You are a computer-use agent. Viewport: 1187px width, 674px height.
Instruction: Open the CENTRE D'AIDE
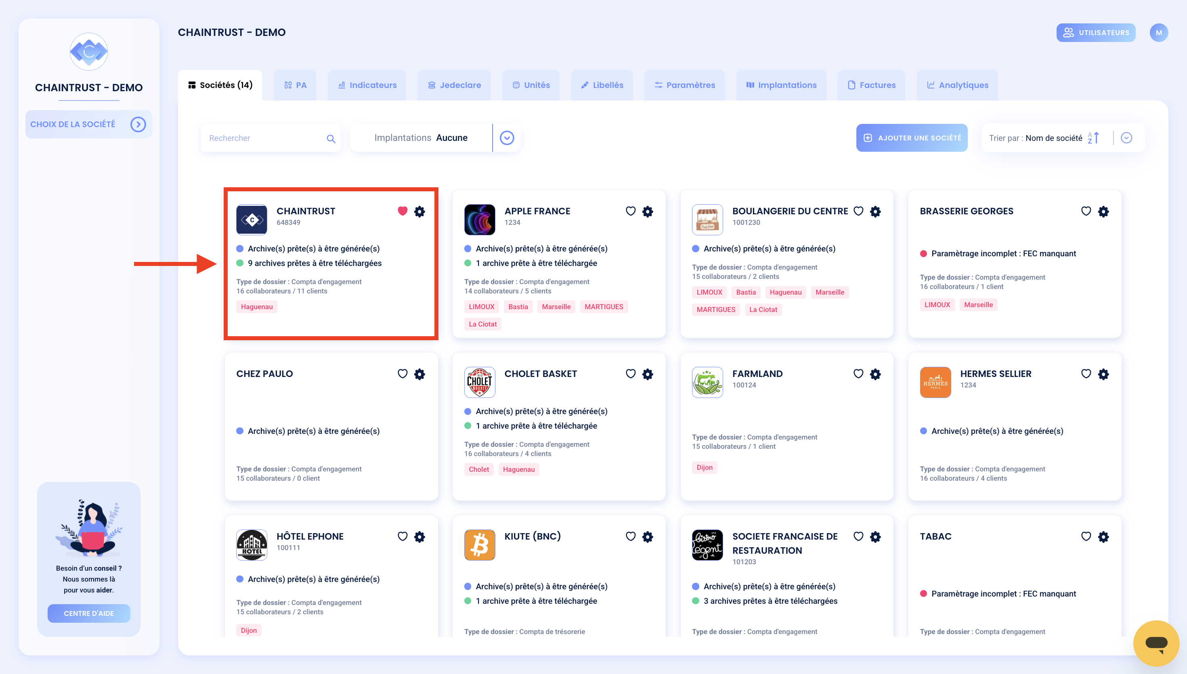point(88,613)
